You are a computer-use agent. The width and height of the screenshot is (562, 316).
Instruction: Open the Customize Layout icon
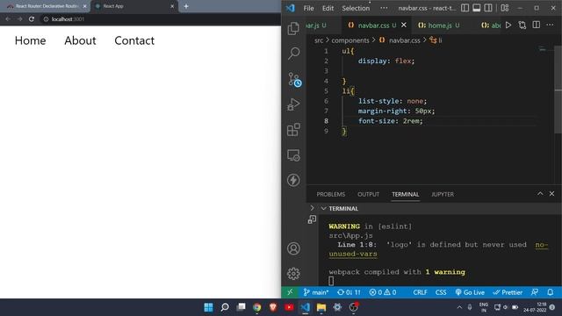click(505, 8)
